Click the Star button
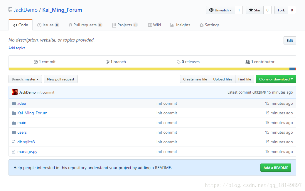 click(255, 10)
